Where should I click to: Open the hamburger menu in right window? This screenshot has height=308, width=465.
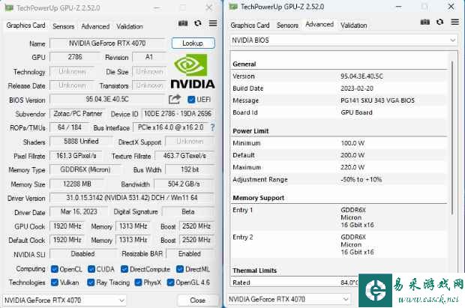click(x=455, y=22)
